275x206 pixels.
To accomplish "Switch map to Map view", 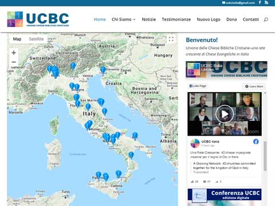I will click(17, 39).
